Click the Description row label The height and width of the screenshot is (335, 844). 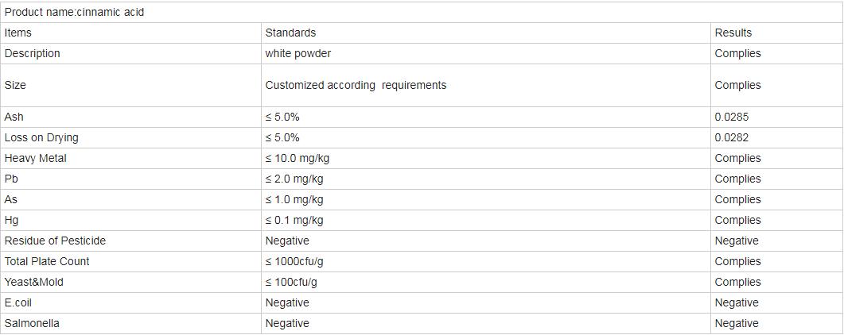(x=32, y=53)
